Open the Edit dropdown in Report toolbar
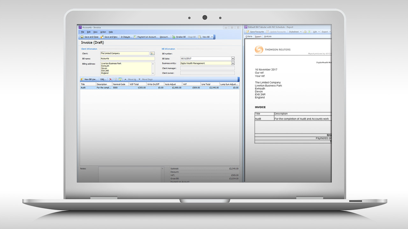408x229 pixels. [x=316, y=32]
